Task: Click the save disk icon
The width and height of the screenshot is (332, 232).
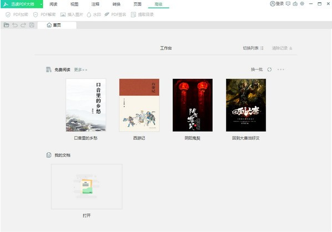Action: [x=31, y=25]
